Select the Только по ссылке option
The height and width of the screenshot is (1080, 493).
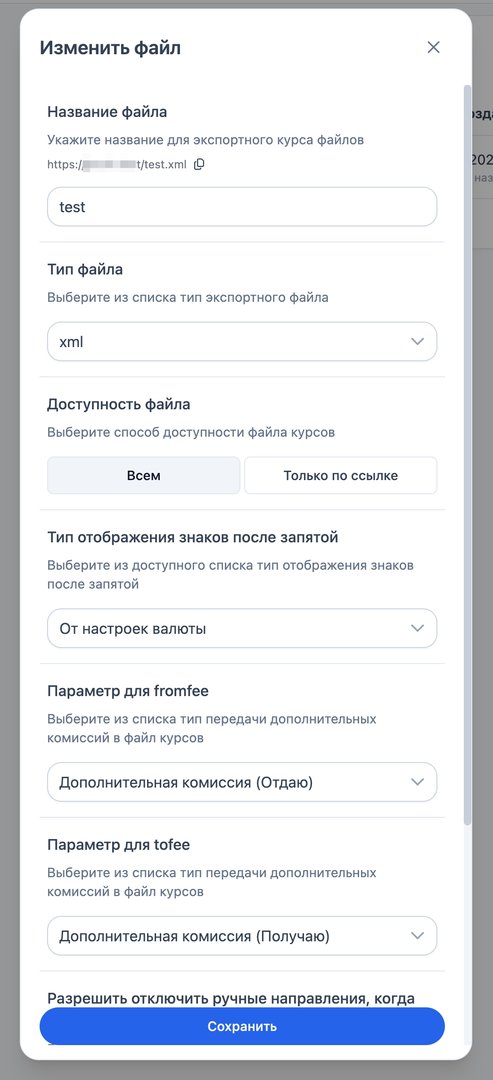[340, 475]
